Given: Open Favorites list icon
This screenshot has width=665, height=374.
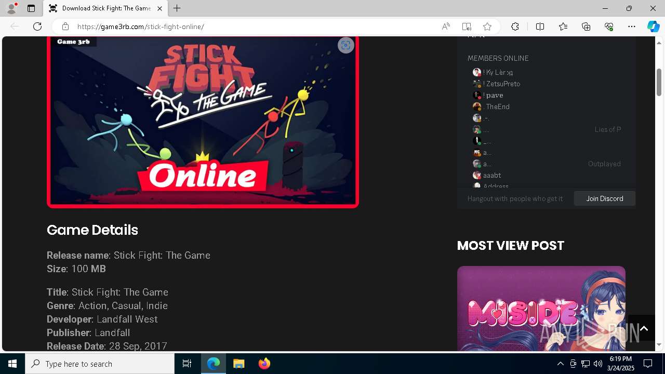Looking at the screenshot, I should click(x=563, y=26).
